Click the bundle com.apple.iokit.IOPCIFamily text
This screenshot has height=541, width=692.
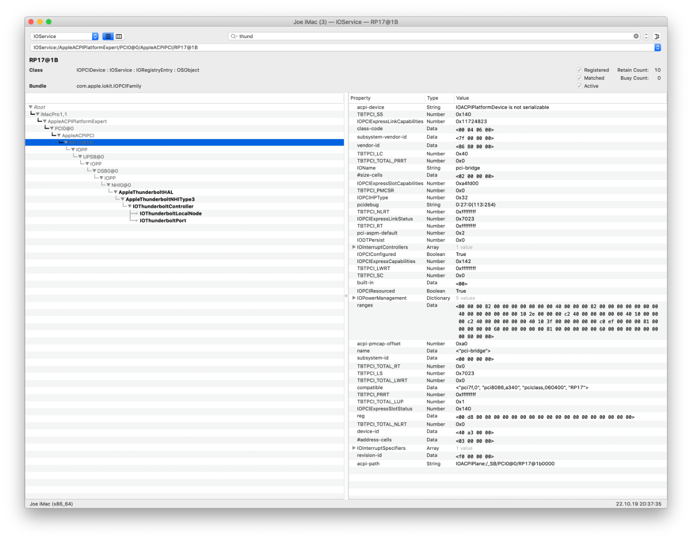[x=109, y=86]
